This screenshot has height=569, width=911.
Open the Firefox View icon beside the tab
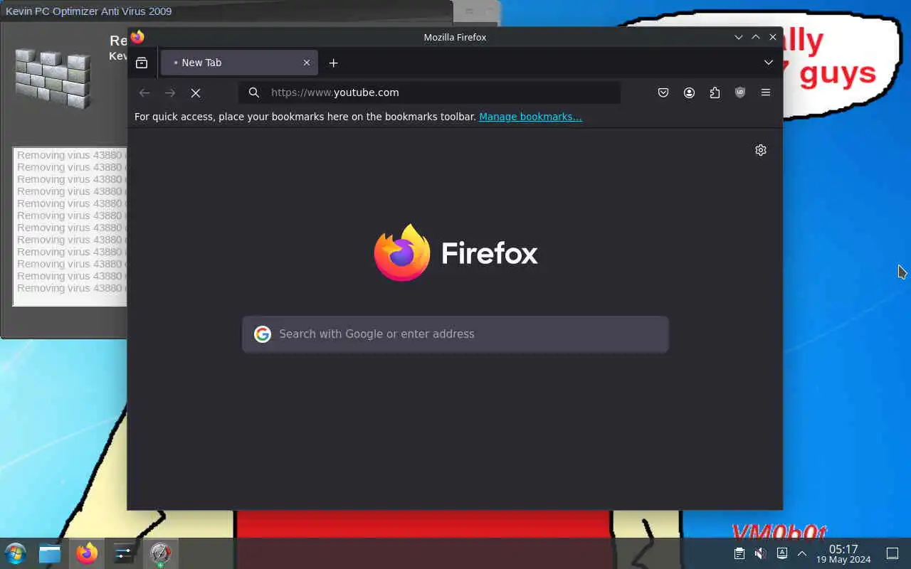coord(142,63)
